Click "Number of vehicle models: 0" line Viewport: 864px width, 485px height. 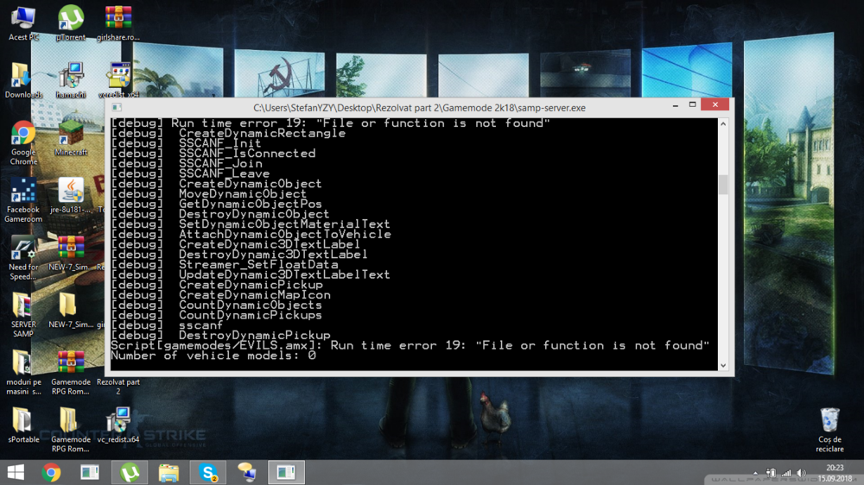213,356
